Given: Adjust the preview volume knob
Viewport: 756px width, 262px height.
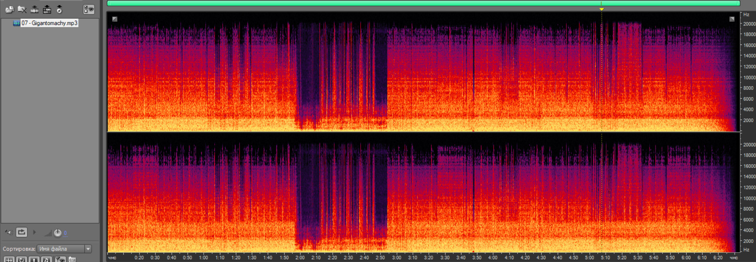Looking at the screenshot, I should 58,233.
